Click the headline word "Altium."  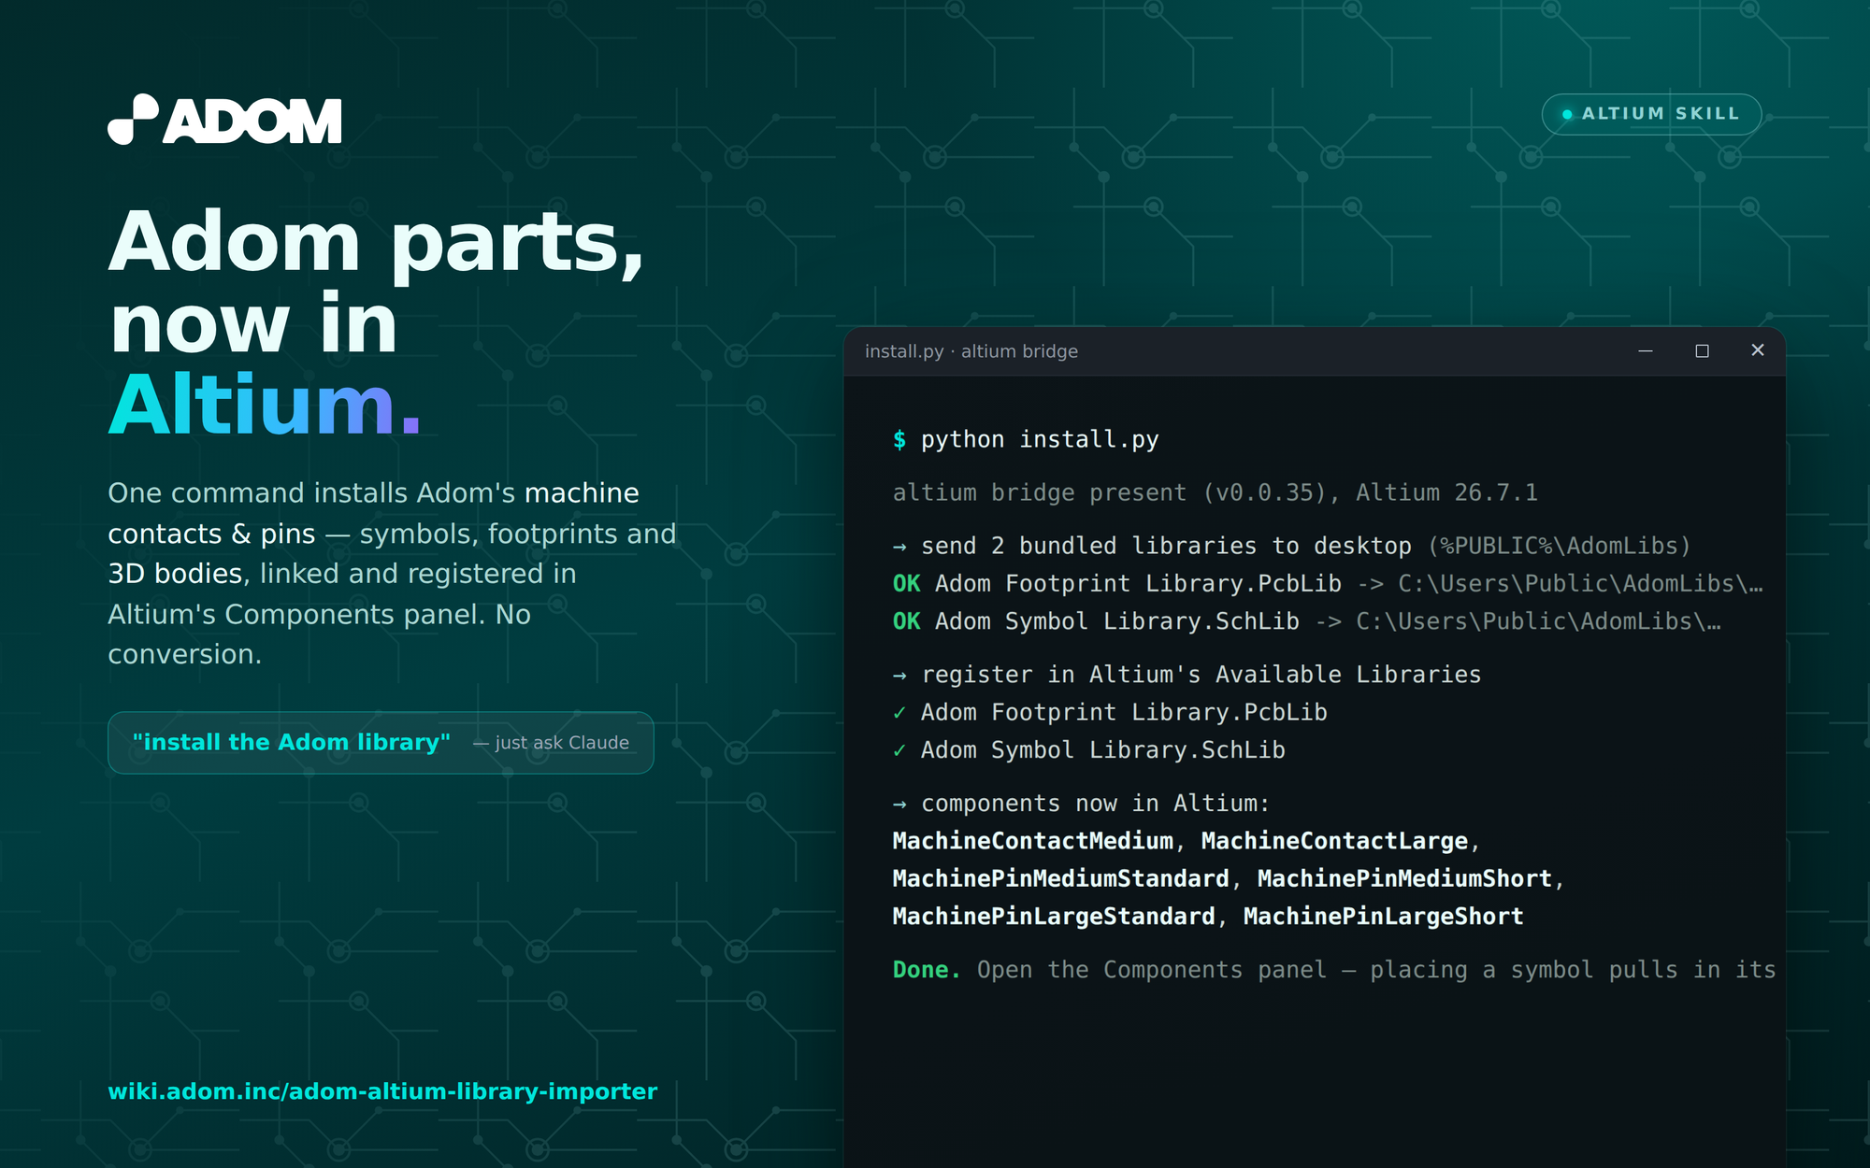[266, 406]
